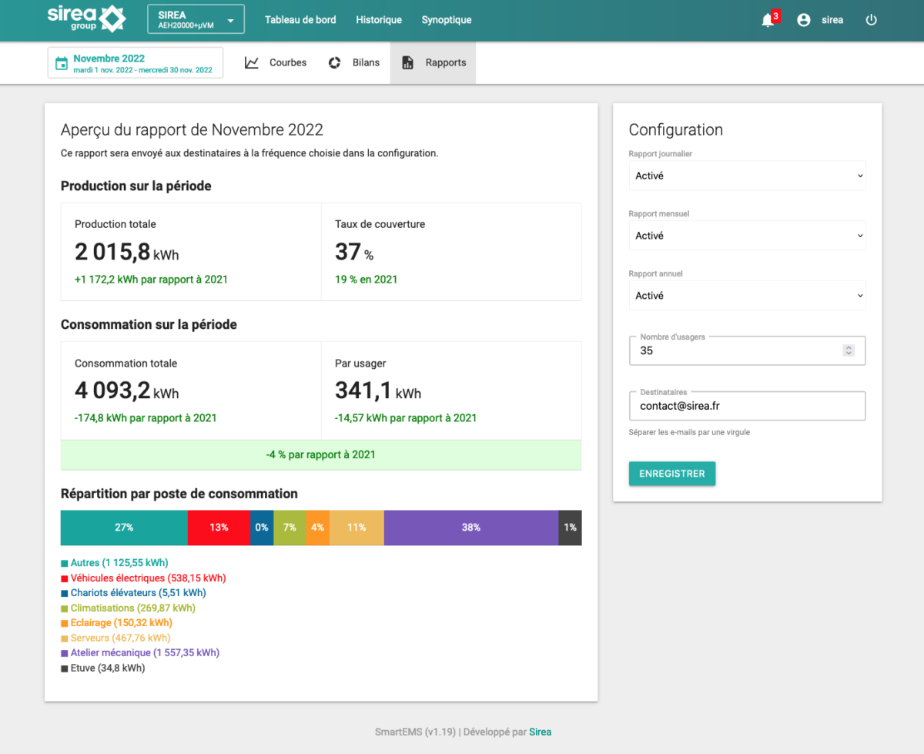924x754 pixels.
Task: Go to Tableau de bord
Action: click(x=300, y=20)
